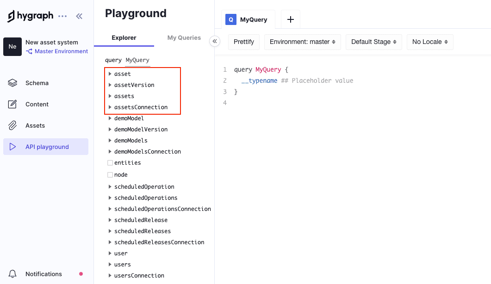Add a new query tab with plus
The image size is (491, 284).
(x=291, y=19)
